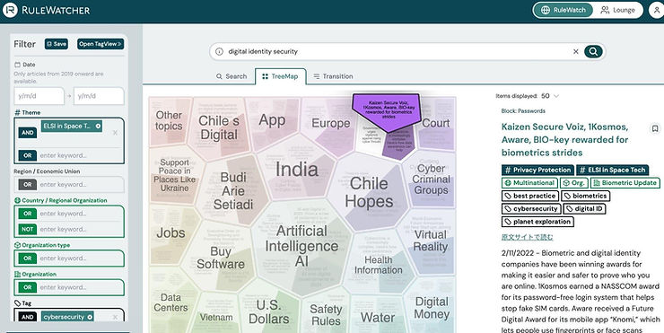The height and width of the screenshot is (333, 664).
Task: Click the Biometric Update organization tag
Action: coord(625,183)
